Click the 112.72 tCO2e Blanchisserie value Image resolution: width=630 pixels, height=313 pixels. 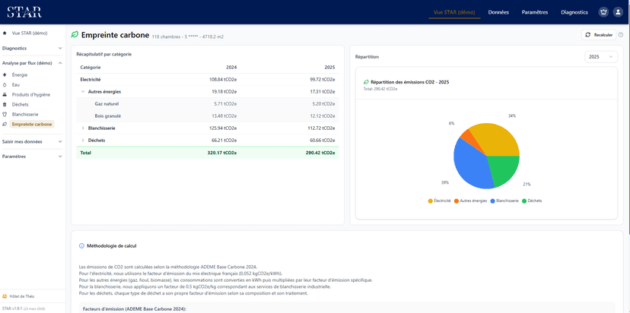pos(321,128)
